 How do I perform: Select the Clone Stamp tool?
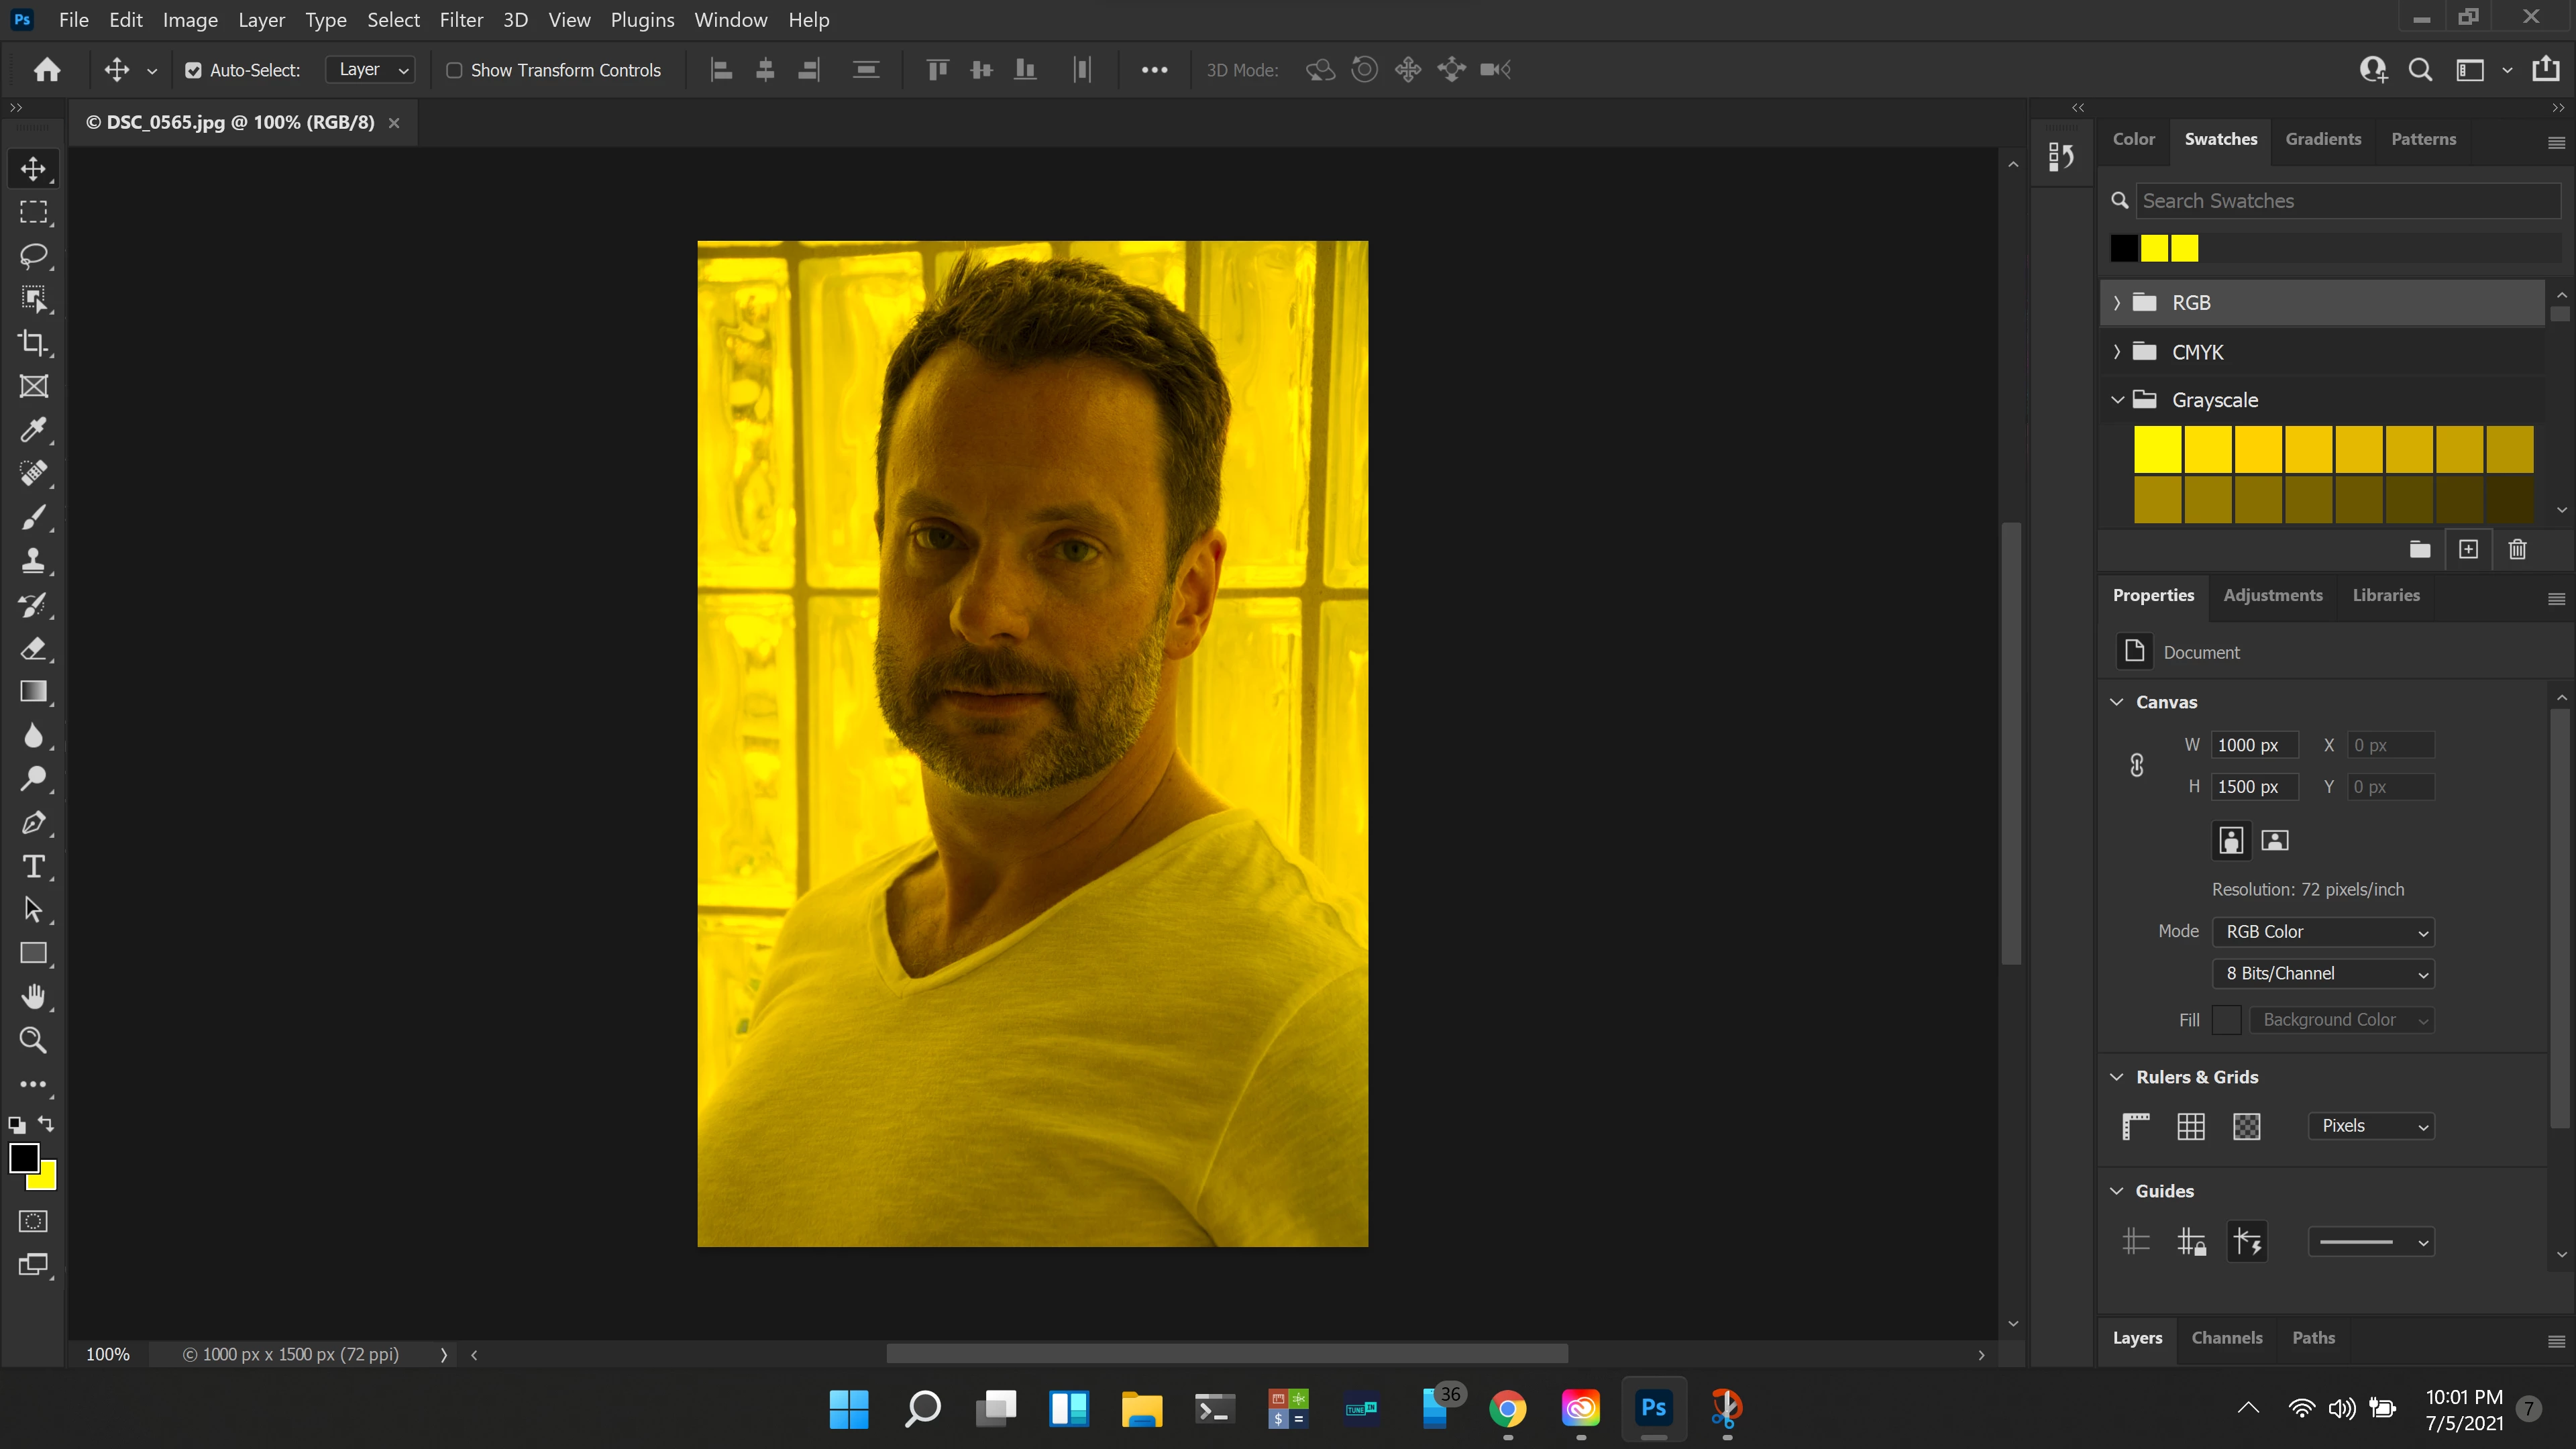pos(33,560)
